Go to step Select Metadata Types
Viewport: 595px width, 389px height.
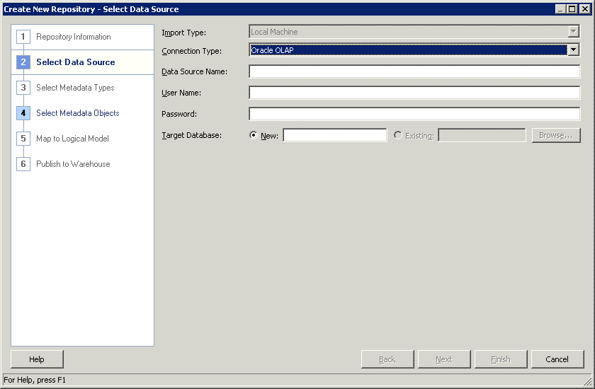pos(75,88)
